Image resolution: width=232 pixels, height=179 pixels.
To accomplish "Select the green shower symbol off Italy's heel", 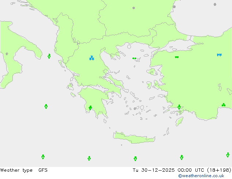I will 49,56.
